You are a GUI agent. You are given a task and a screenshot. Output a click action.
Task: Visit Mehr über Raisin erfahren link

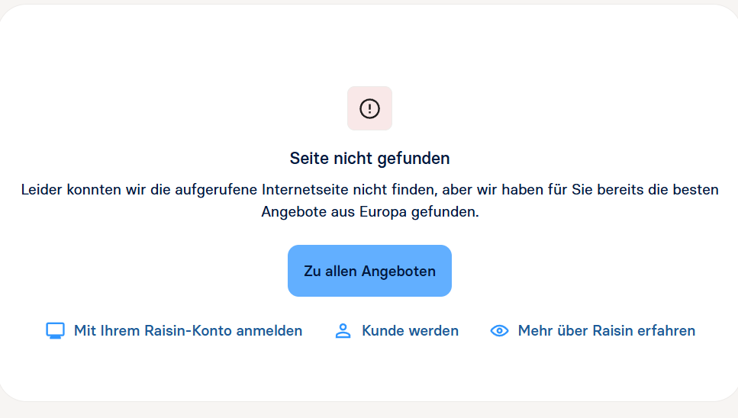click(592, 330)
